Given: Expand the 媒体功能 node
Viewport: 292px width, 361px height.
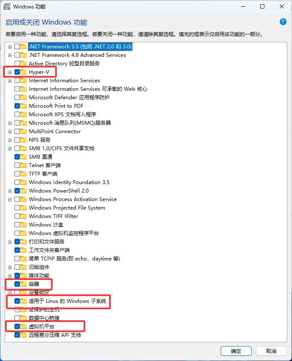Looking at the screenshot, I should [x=10, y=276].
